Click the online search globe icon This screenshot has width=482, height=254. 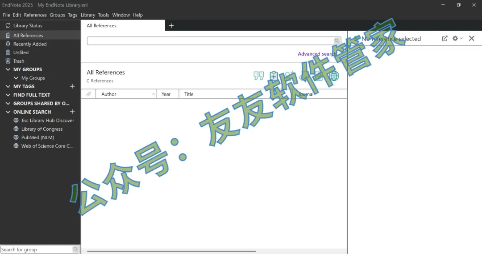334,76
